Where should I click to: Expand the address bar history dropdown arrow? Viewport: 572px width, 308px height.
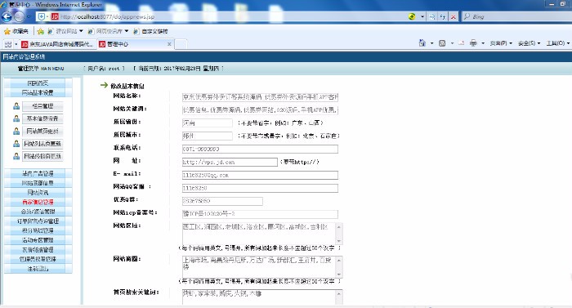[422, 17]
